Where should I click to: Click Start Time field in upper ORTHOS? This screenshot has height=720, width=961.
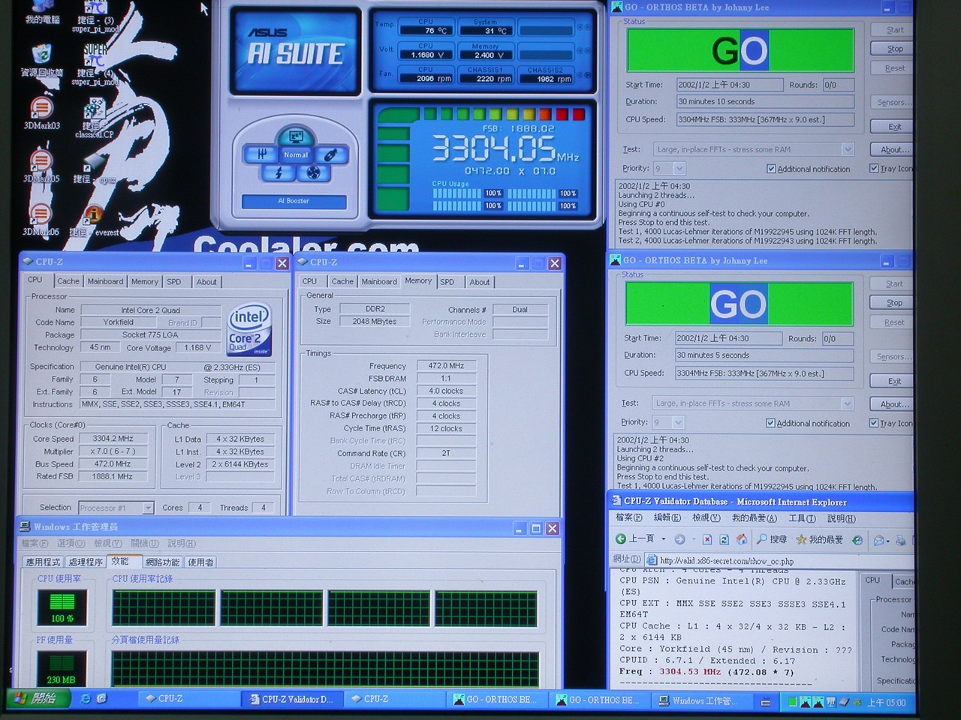tap(729, 85)
